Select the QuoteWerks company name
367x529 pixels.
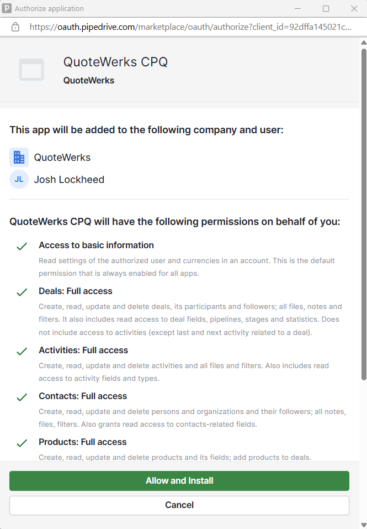click(x=62, y=158)
